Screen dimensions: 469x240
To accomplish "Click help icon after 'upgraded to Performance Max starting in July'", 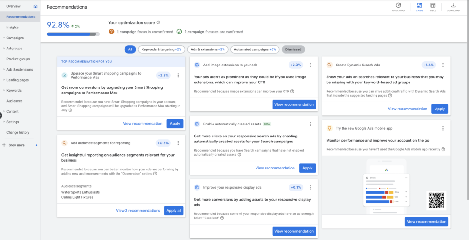I will (x=70, y=110).
